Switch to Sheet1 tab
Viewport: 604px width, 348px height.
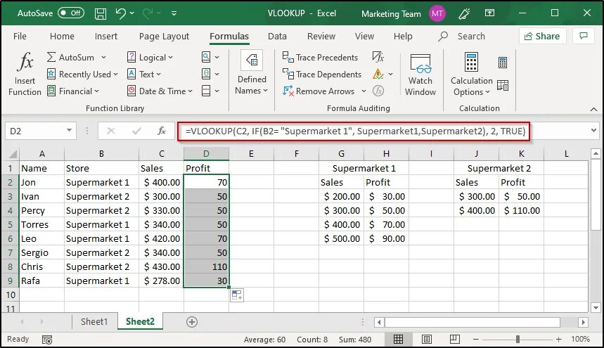[94, 322]
